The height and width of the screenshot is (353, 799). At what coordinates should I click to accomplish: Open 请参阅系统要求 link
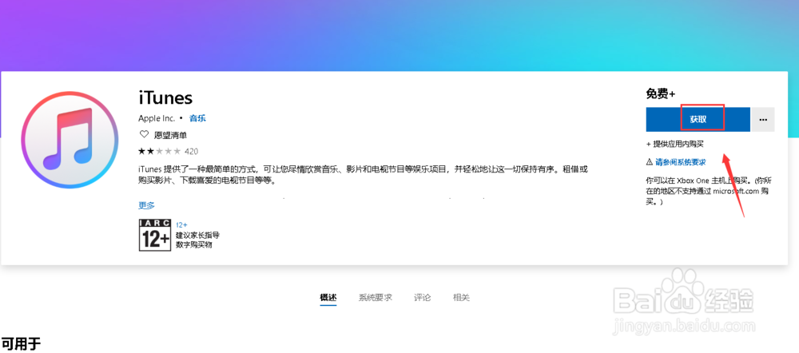click(680, 162)
